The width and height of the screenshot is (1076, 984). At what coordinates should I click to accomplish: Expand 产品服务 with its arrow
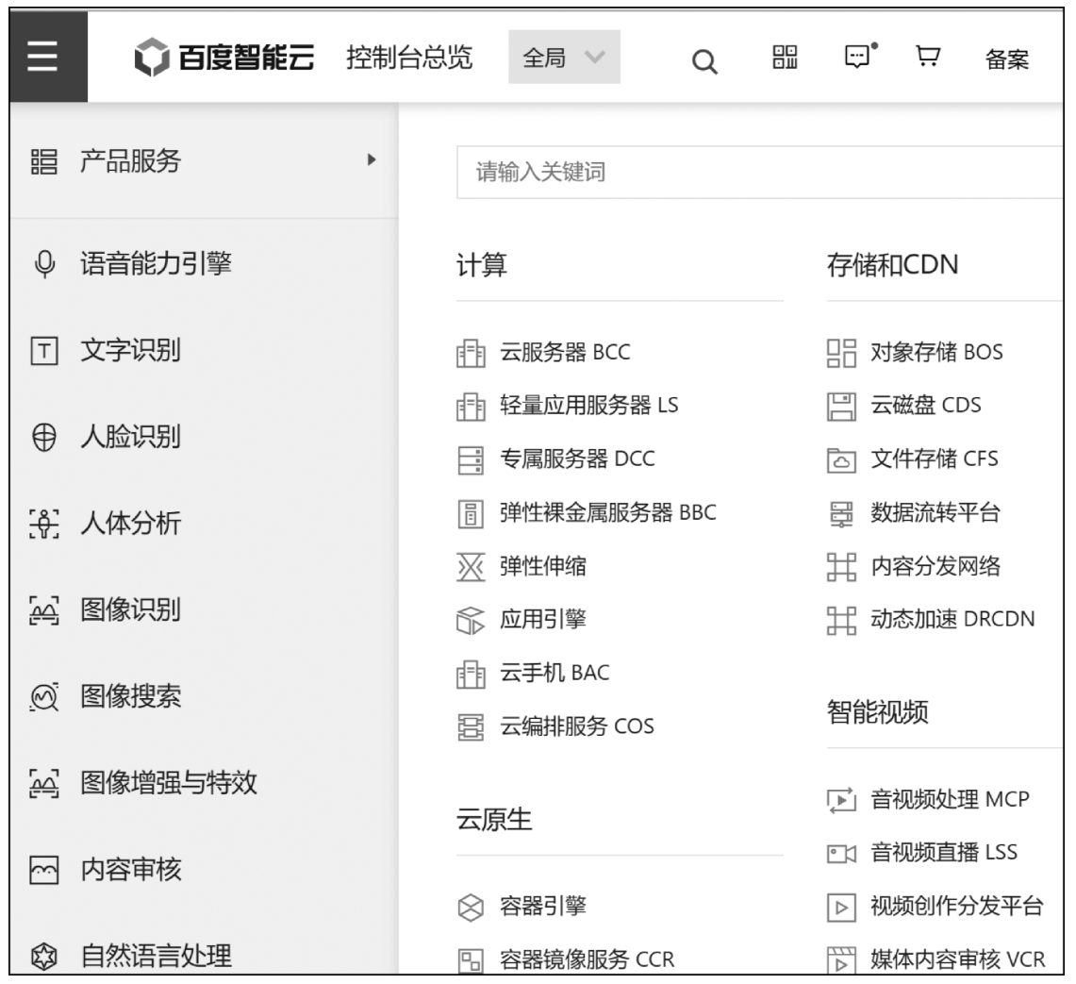(x=372, y=160)
